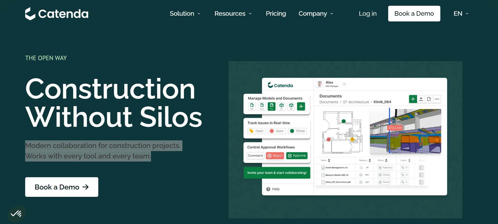Click the Help question mark icon

268,189
